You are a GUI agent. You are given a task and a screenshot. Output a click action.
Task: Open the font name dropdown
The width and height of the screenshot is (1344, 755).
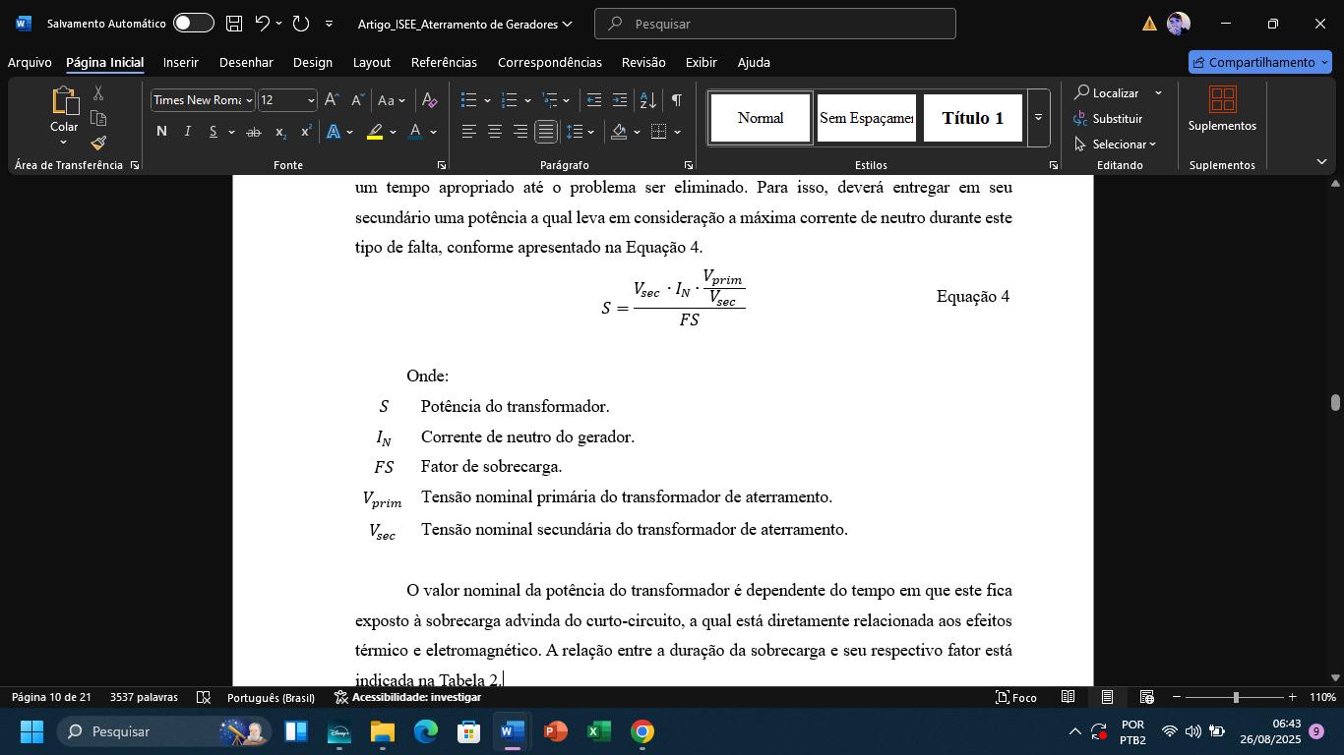249,100
